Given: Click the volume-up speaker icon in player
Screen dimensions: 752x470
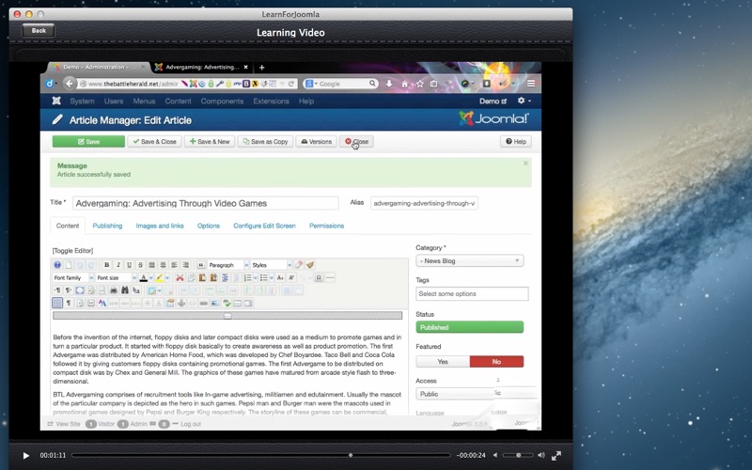Looking at the screenshot, I should pyautogui.click(x=541, y=455).
